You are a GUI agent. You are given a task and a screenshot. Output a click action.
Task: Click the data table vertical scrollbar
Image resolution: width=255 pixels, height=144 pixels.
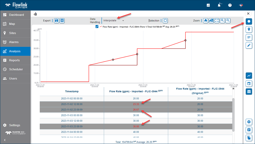pyautogui.click(x=233, y=109)
